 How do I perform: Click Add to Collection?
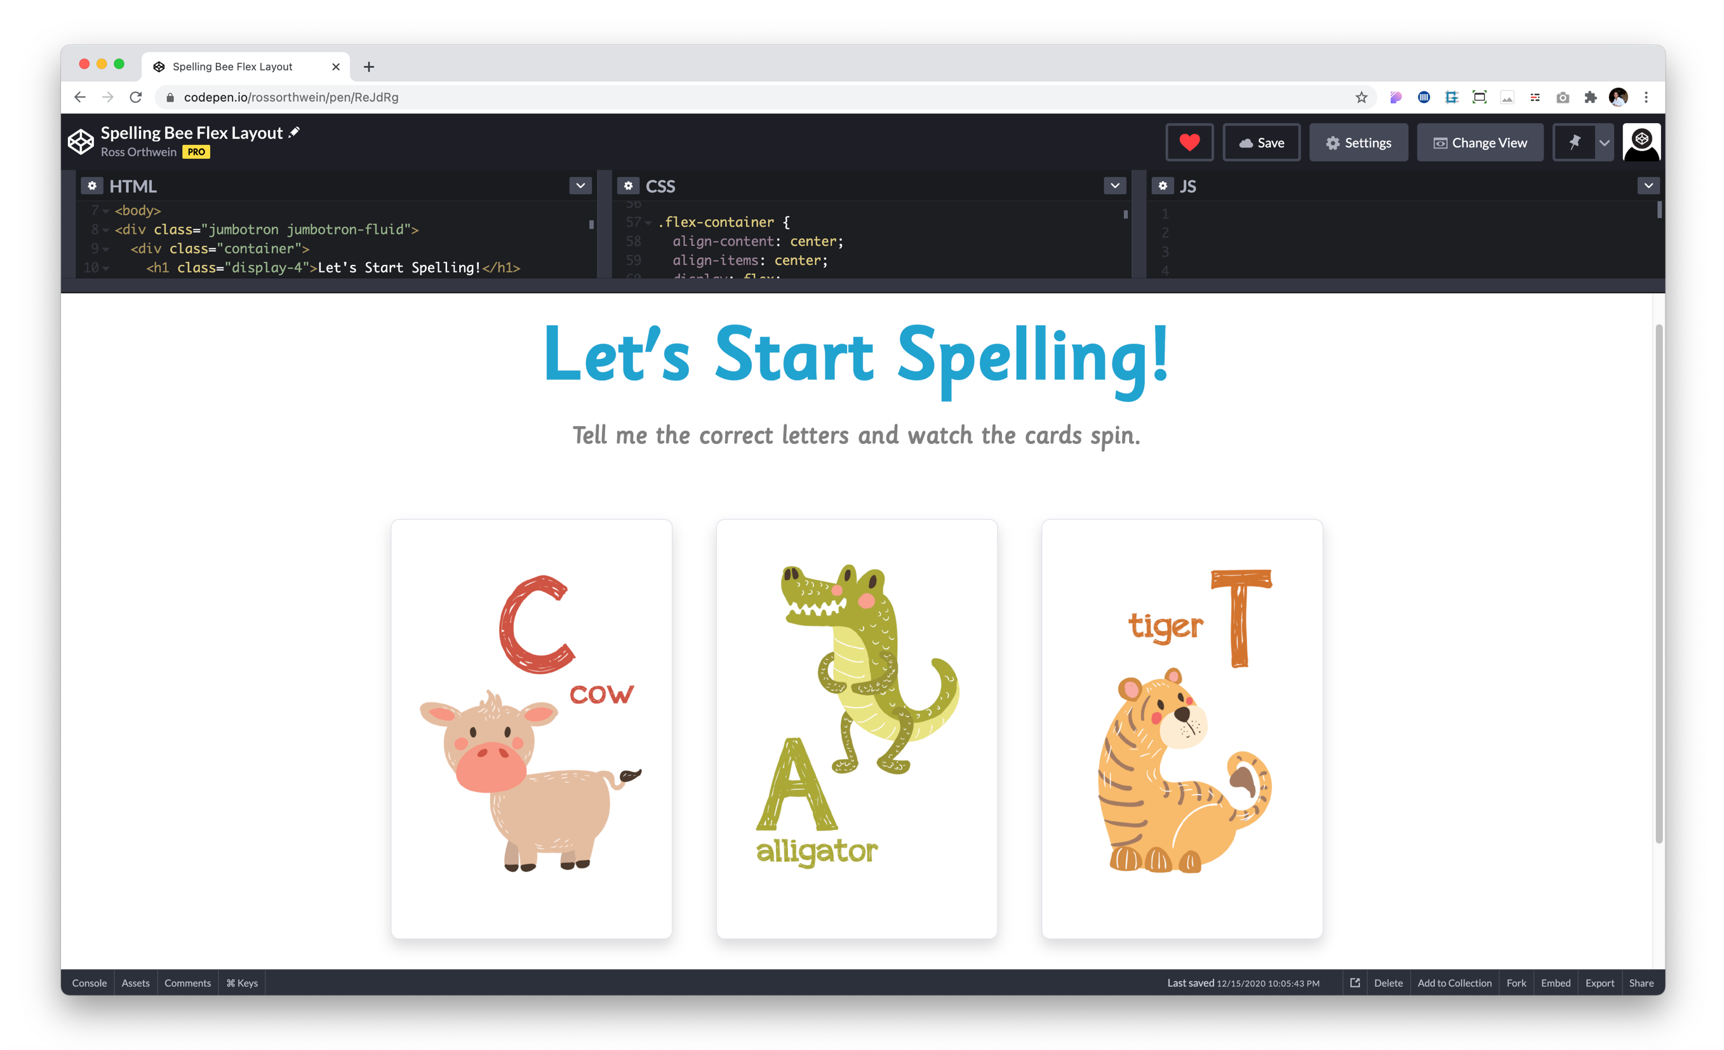[x=1454, y=983]
